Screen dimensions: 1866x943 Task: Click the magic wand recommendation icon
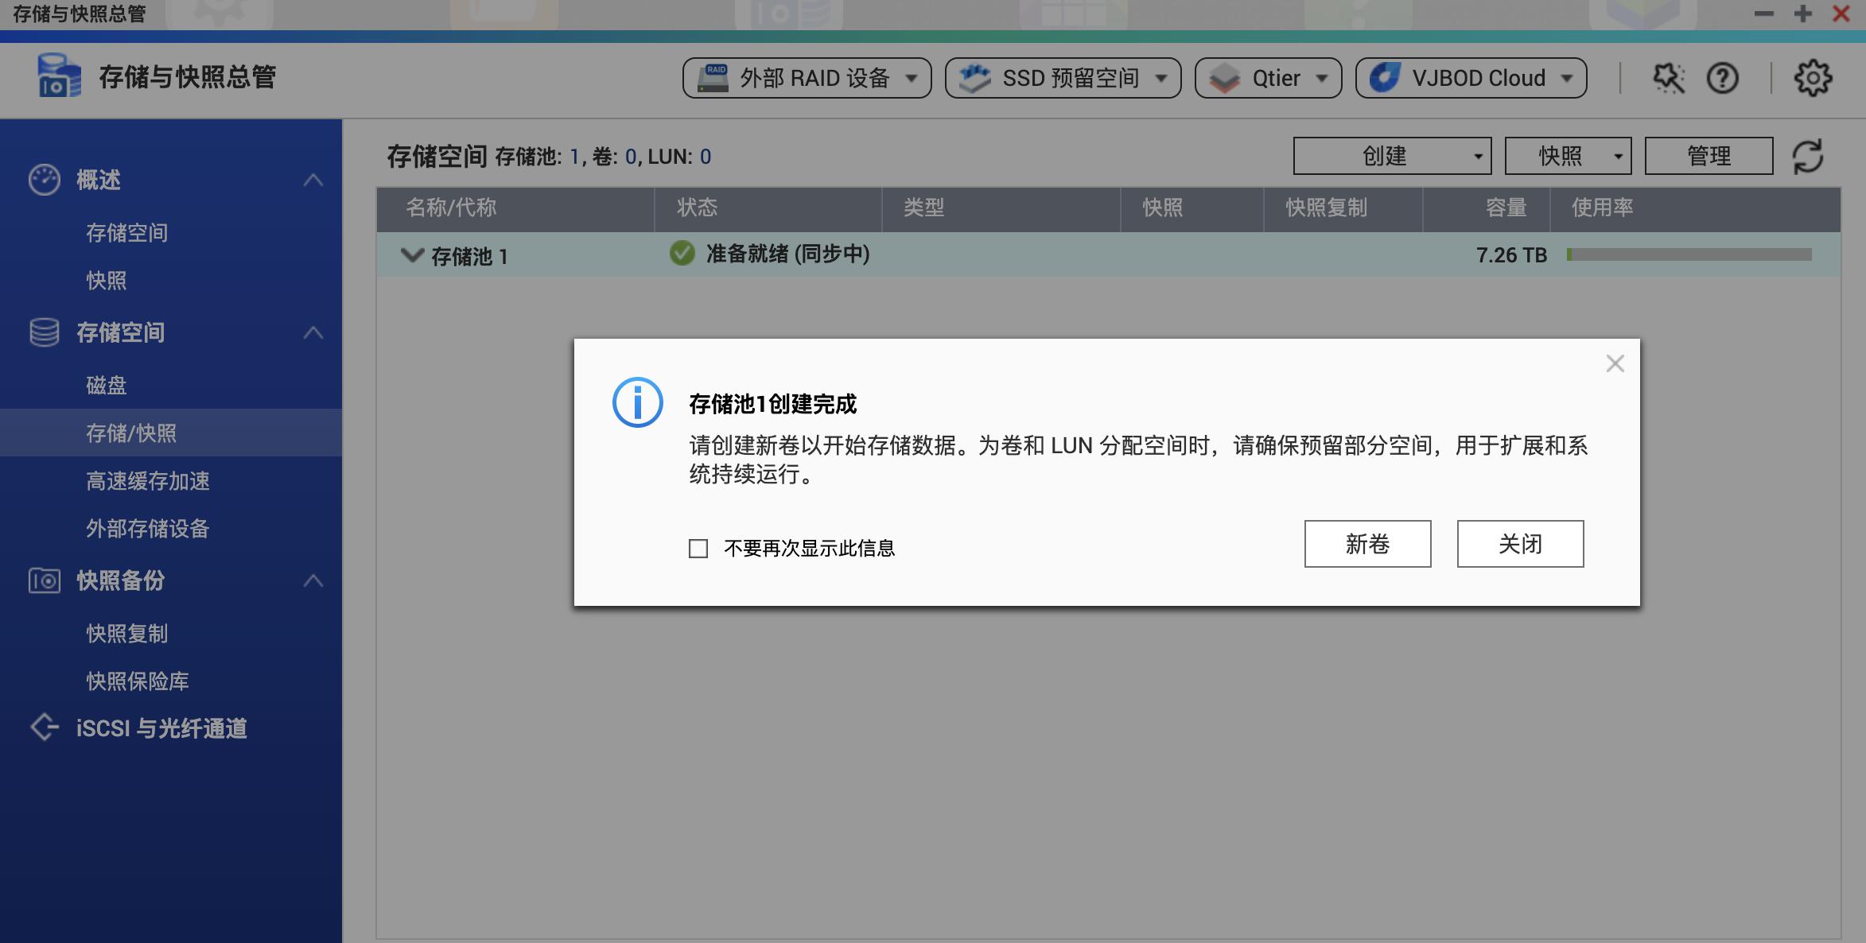(1669, 78)
